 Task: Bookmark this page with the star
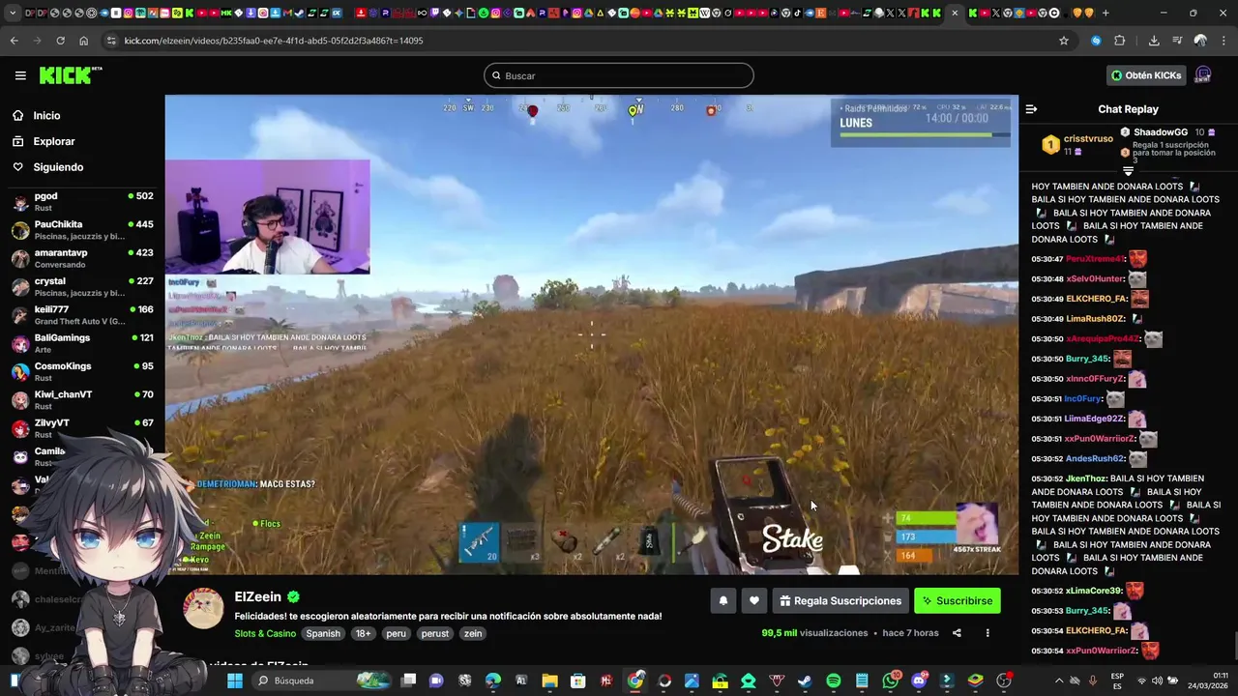coord(1064,41)
